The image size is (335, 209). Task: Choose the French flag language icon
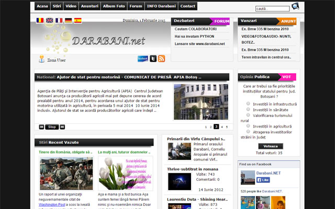(59, 20)
